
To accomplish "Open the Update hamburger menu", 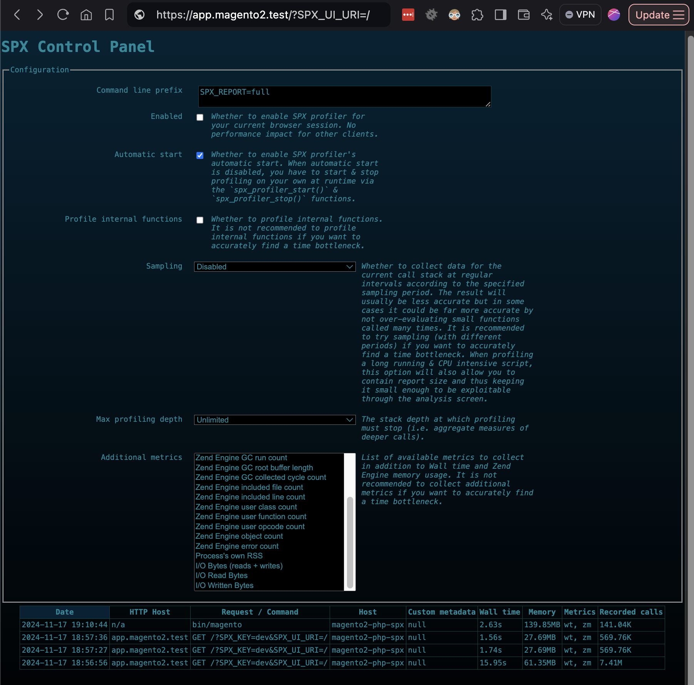I will click(658, 15).
